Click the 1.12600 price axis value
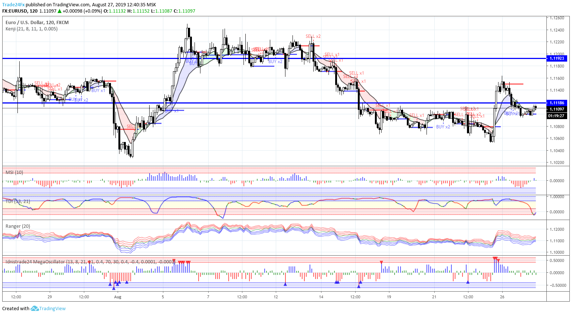This screenshot has height=315, width=572. click(557, 18)
